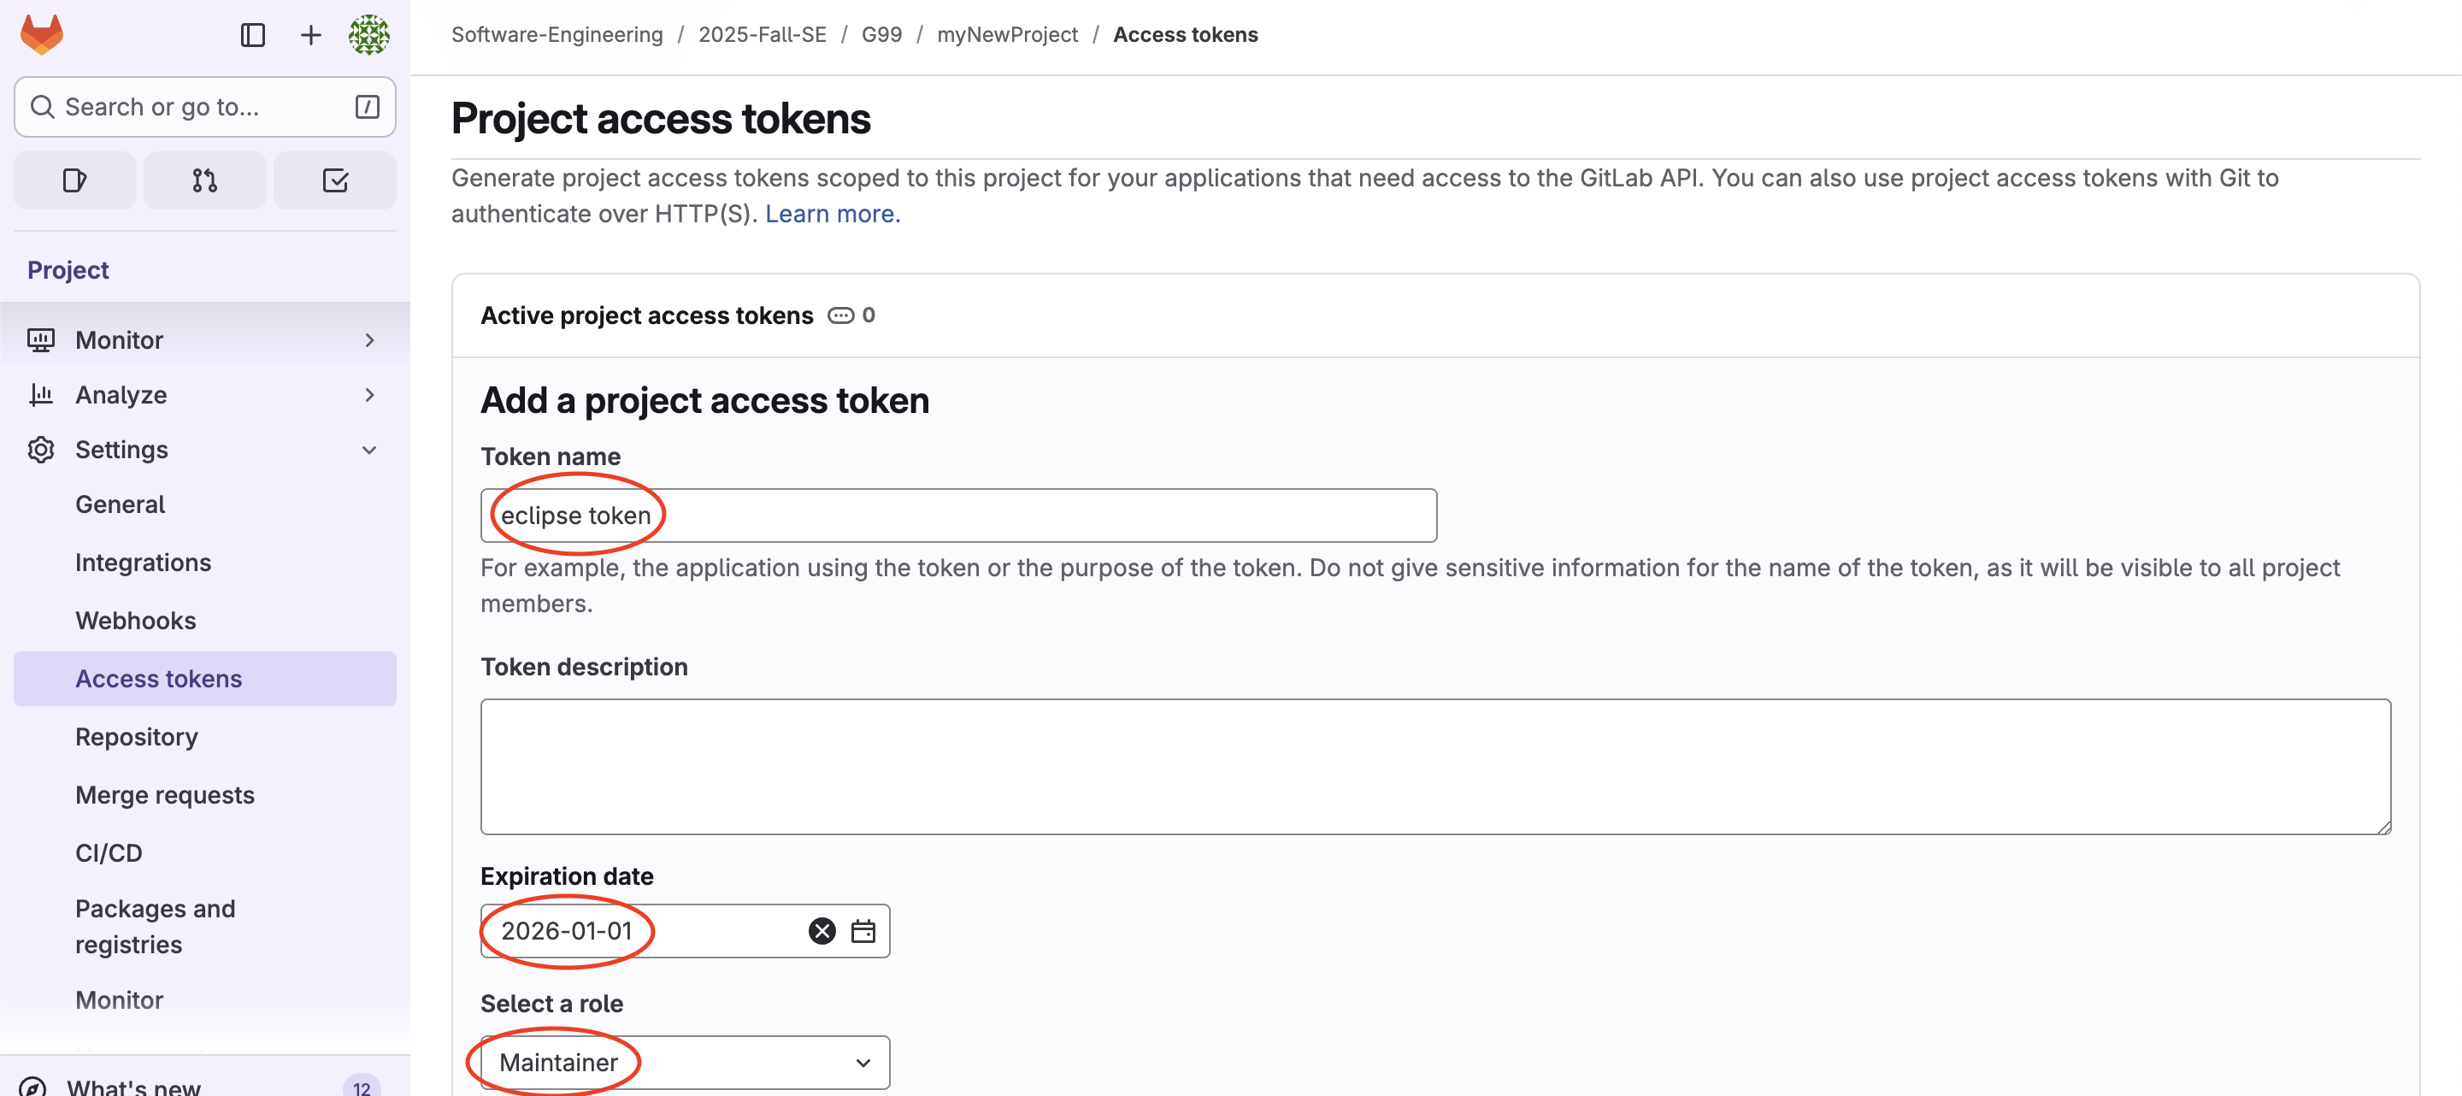
Task: Toggle the sidebar collapse icon
Action: tap(252, 35)
